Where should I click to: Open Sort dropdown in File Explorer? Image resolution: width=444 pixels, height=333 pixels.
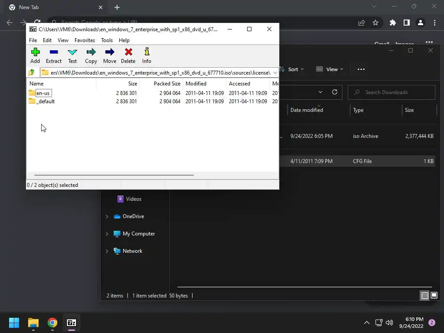click(x=292, y=69)
